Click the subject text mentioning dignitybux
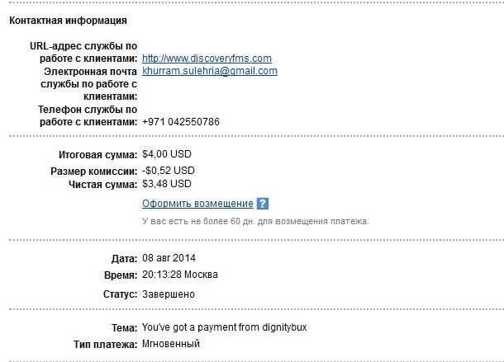Image resolution: width=504 pixels, height=362 pixels. click(x=224, y=327)
